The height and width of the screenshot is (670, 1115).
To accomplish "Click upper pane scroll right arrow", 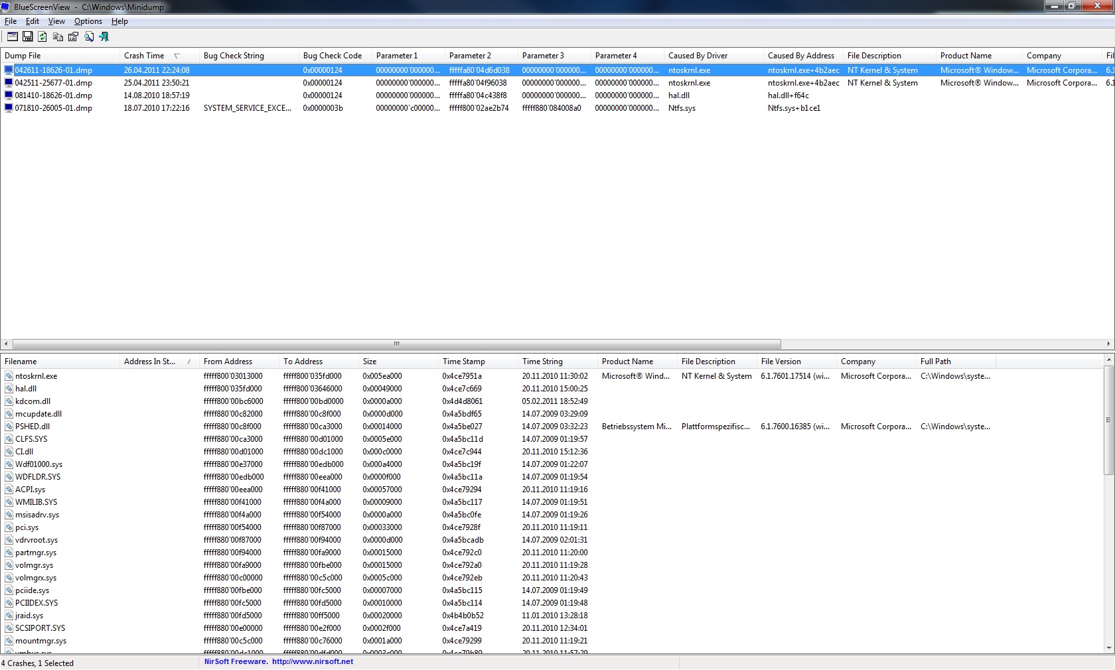I will (1109, 344).
